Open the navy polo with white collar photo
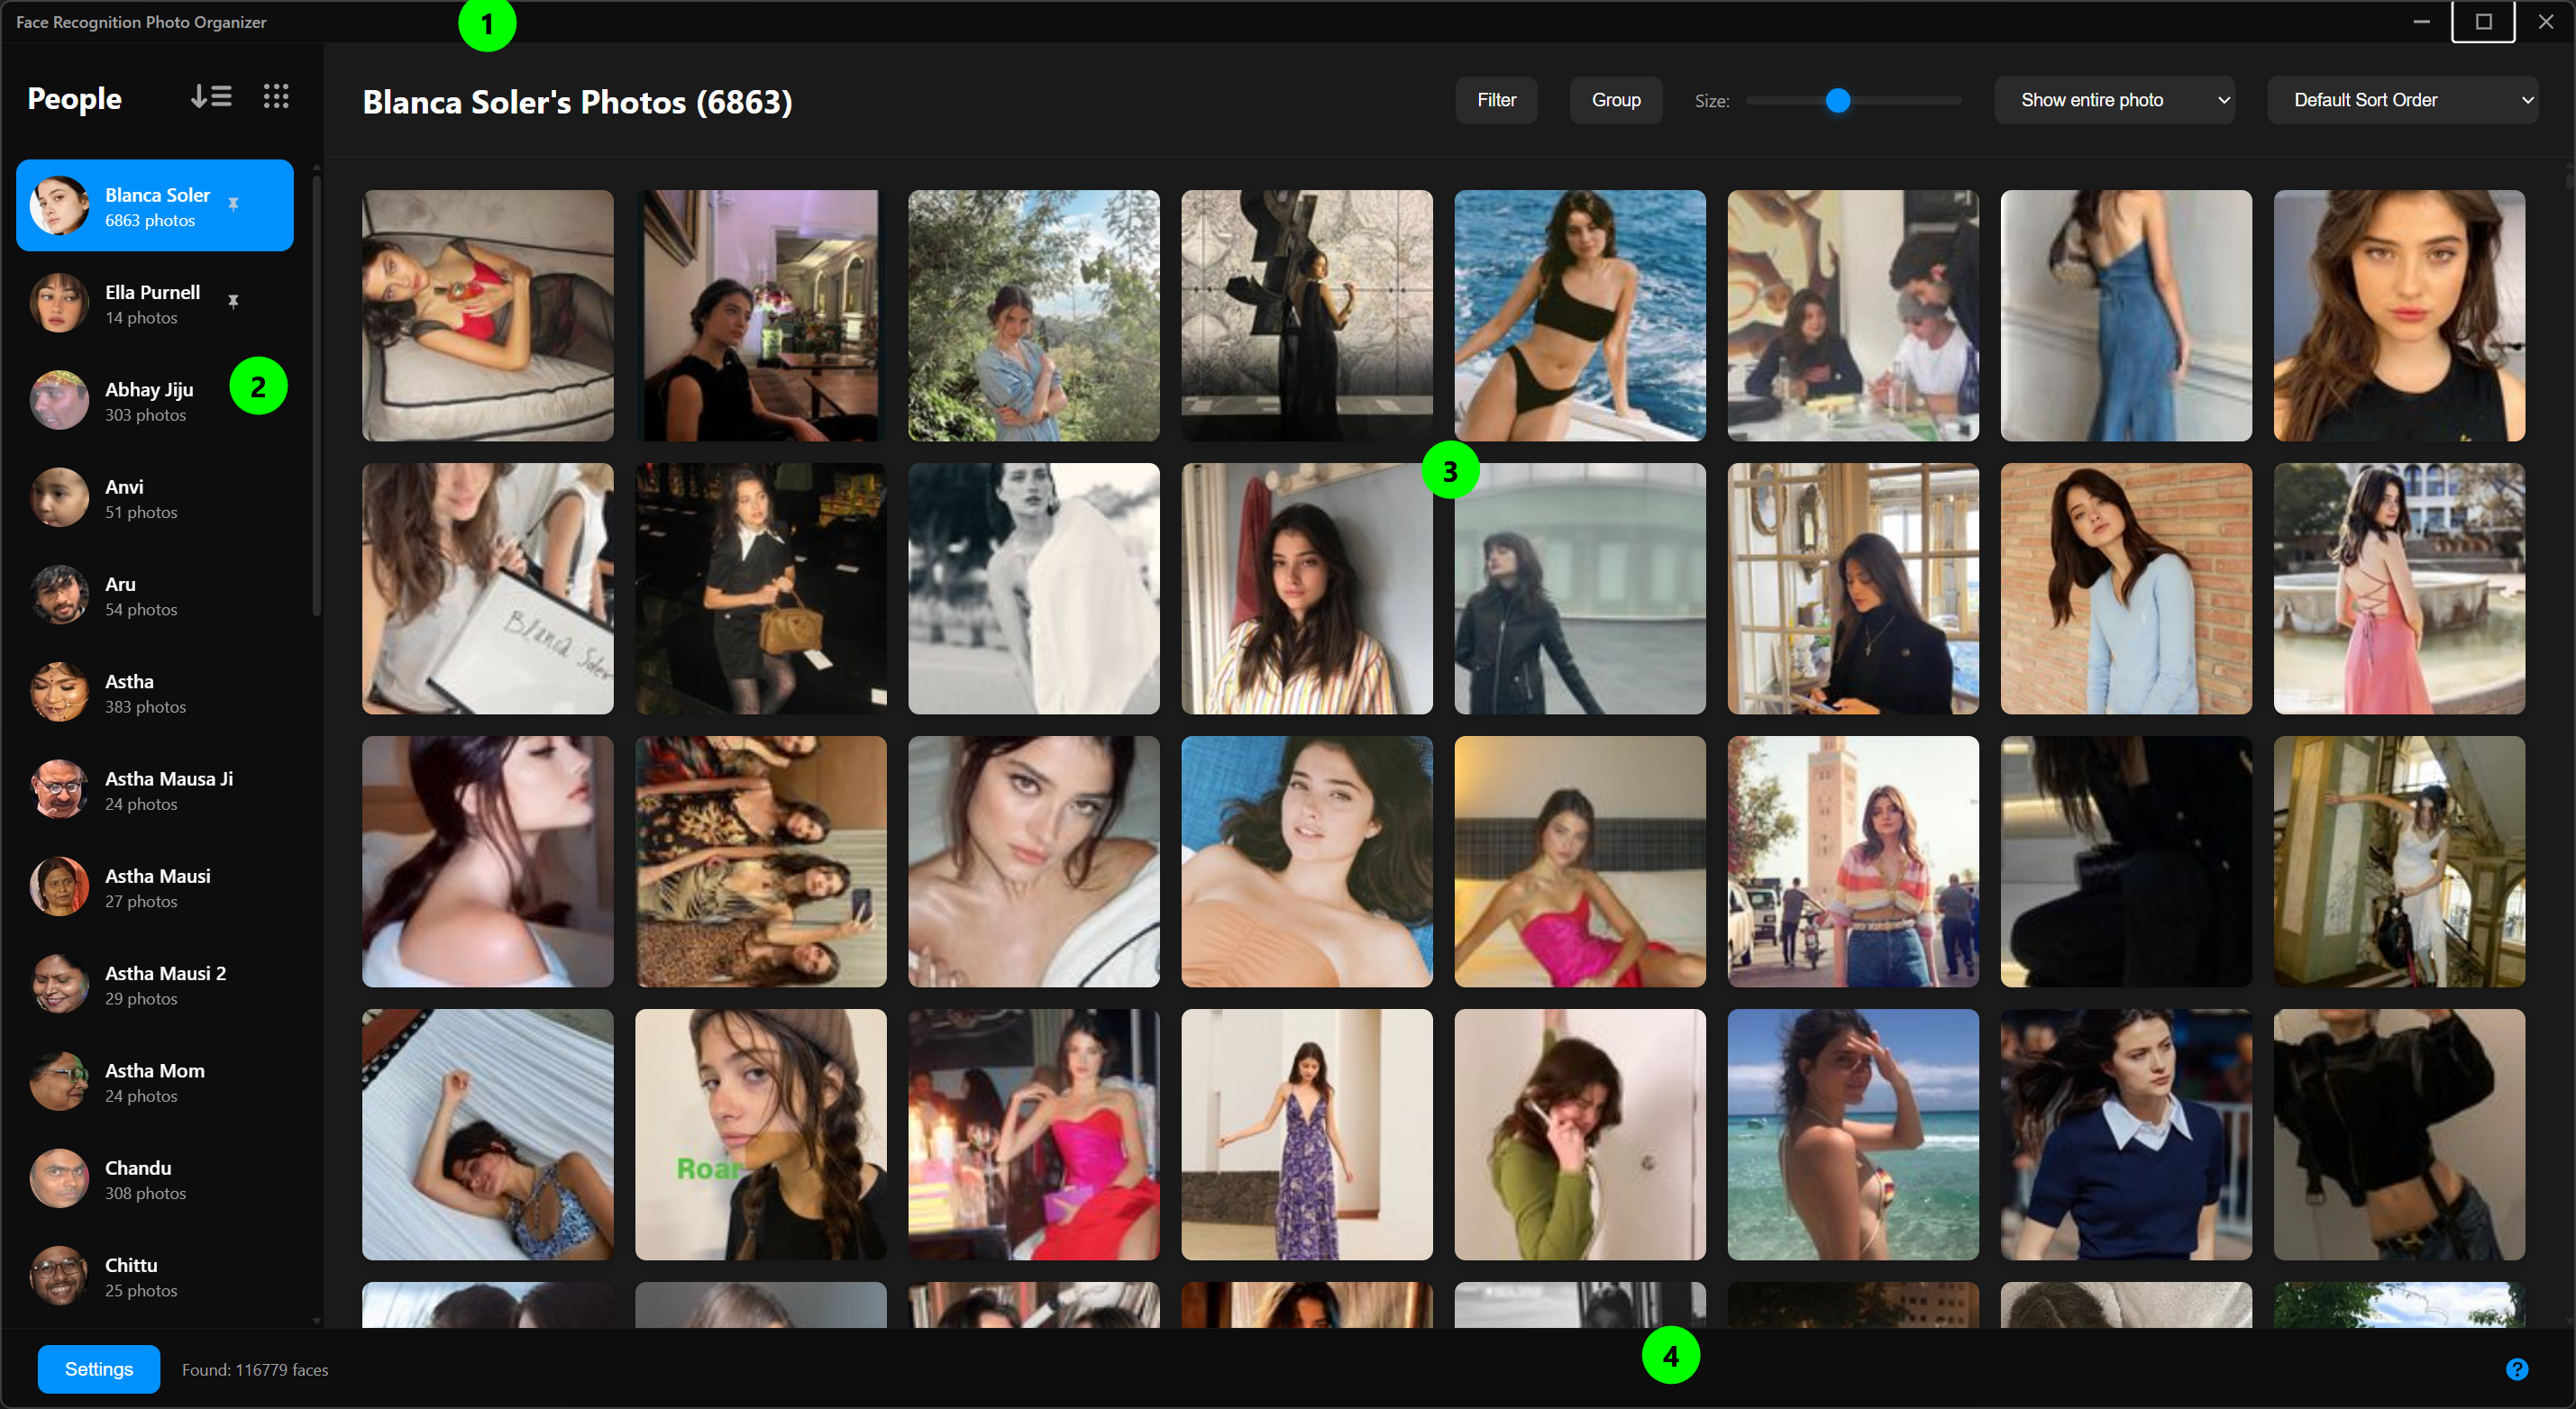The width and height of the screenshot is (2576, 1409). [x=2126, y=1134]
